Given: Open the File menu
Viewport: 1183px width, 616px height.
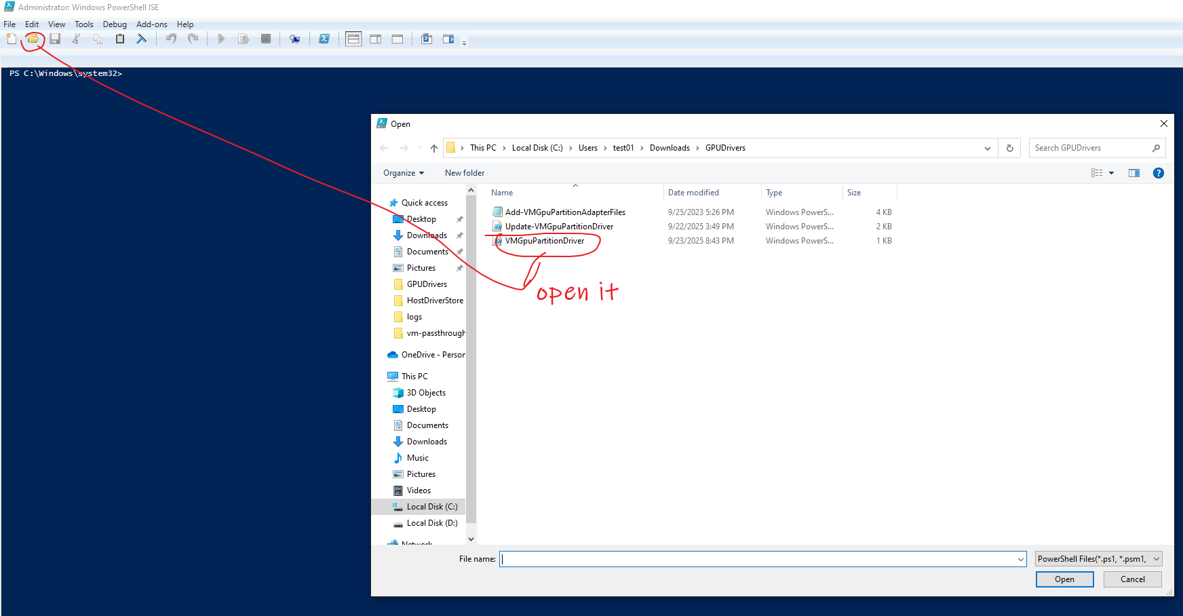Looking at the screenshot, I should tap(9, 24).
